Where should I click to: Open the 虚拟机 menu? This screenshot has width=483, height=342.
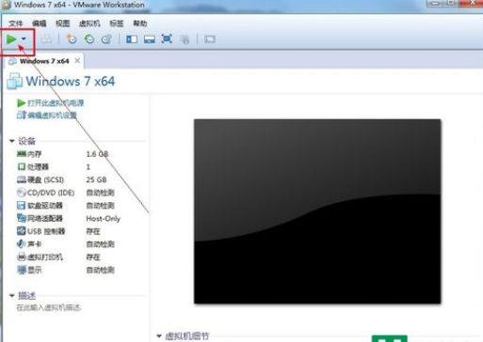89,23
